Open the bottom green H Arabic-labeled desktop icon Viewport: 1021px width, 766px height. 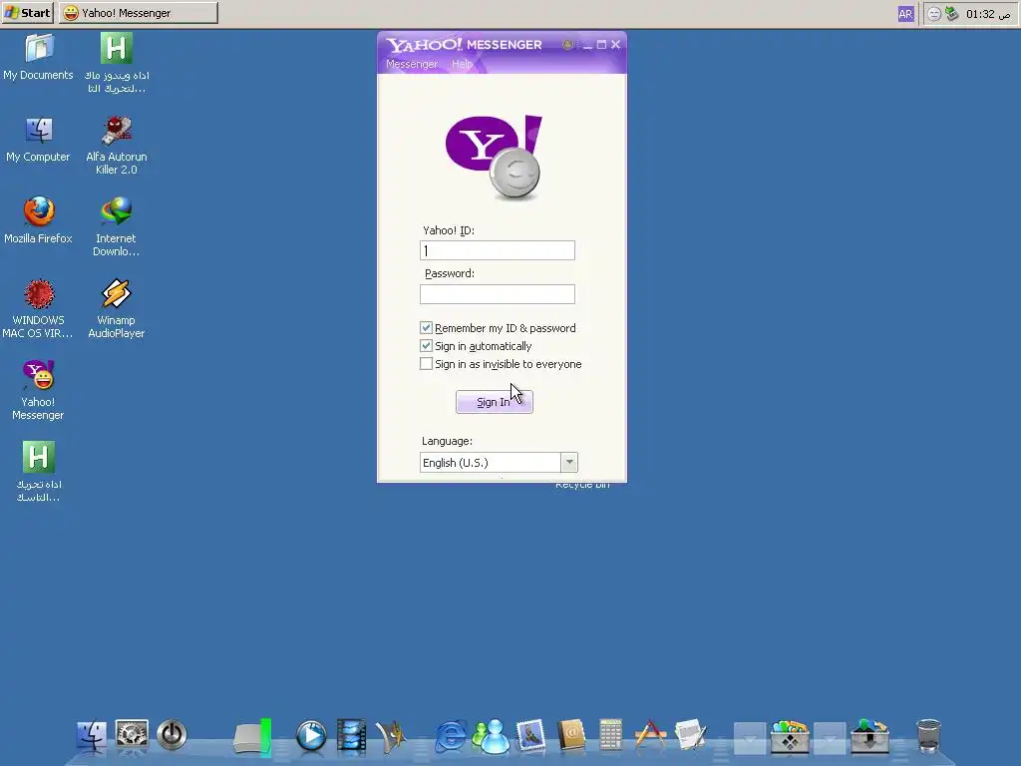pyautogui.click(x=39, y=472)
